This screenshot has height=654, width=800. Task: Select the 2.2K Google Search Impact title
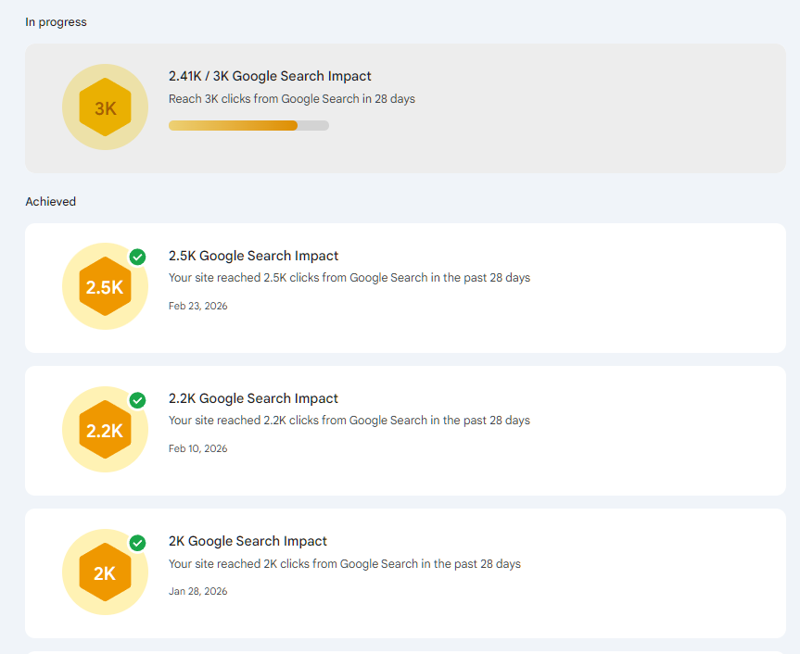(253, 398)
